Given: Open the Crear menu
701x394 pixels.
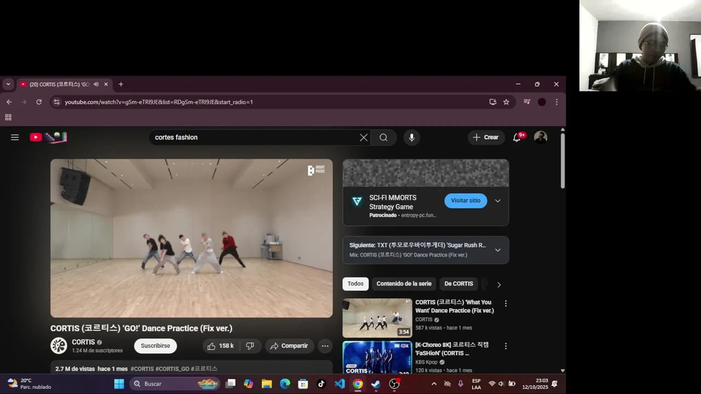Looking at the screenshot, I should tap(486, 137).
